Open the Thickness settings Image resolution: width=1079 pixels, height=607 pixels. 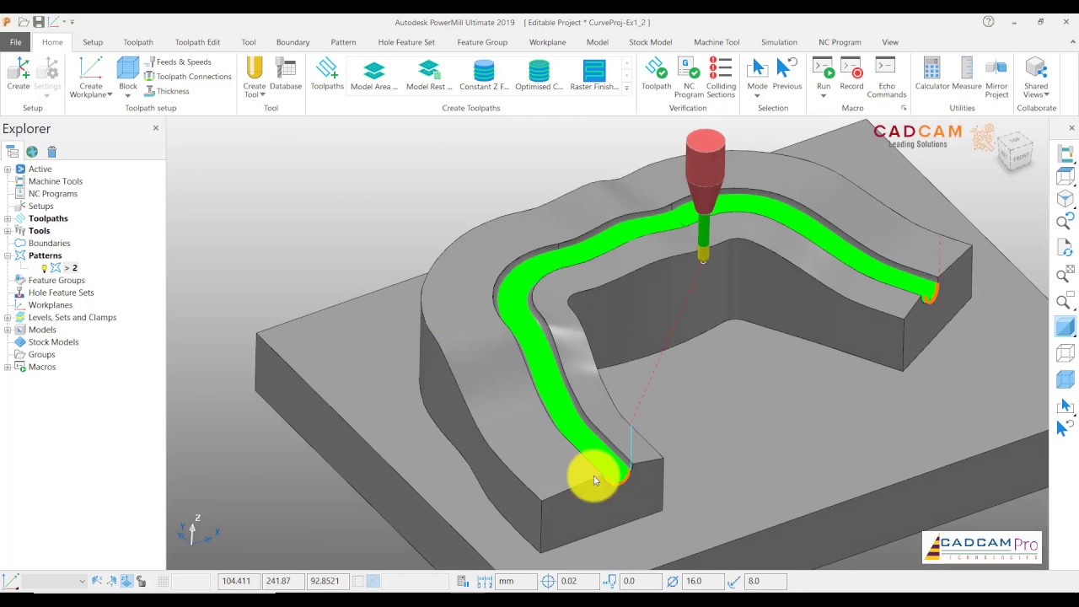[166, 91]
